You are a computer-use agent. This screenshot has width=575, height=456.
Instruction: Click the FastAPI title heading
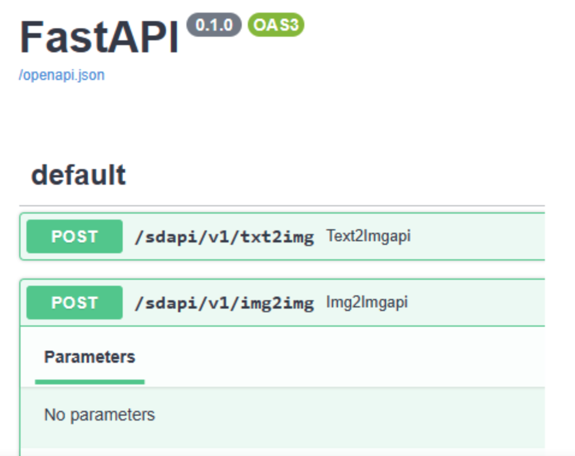99,37
